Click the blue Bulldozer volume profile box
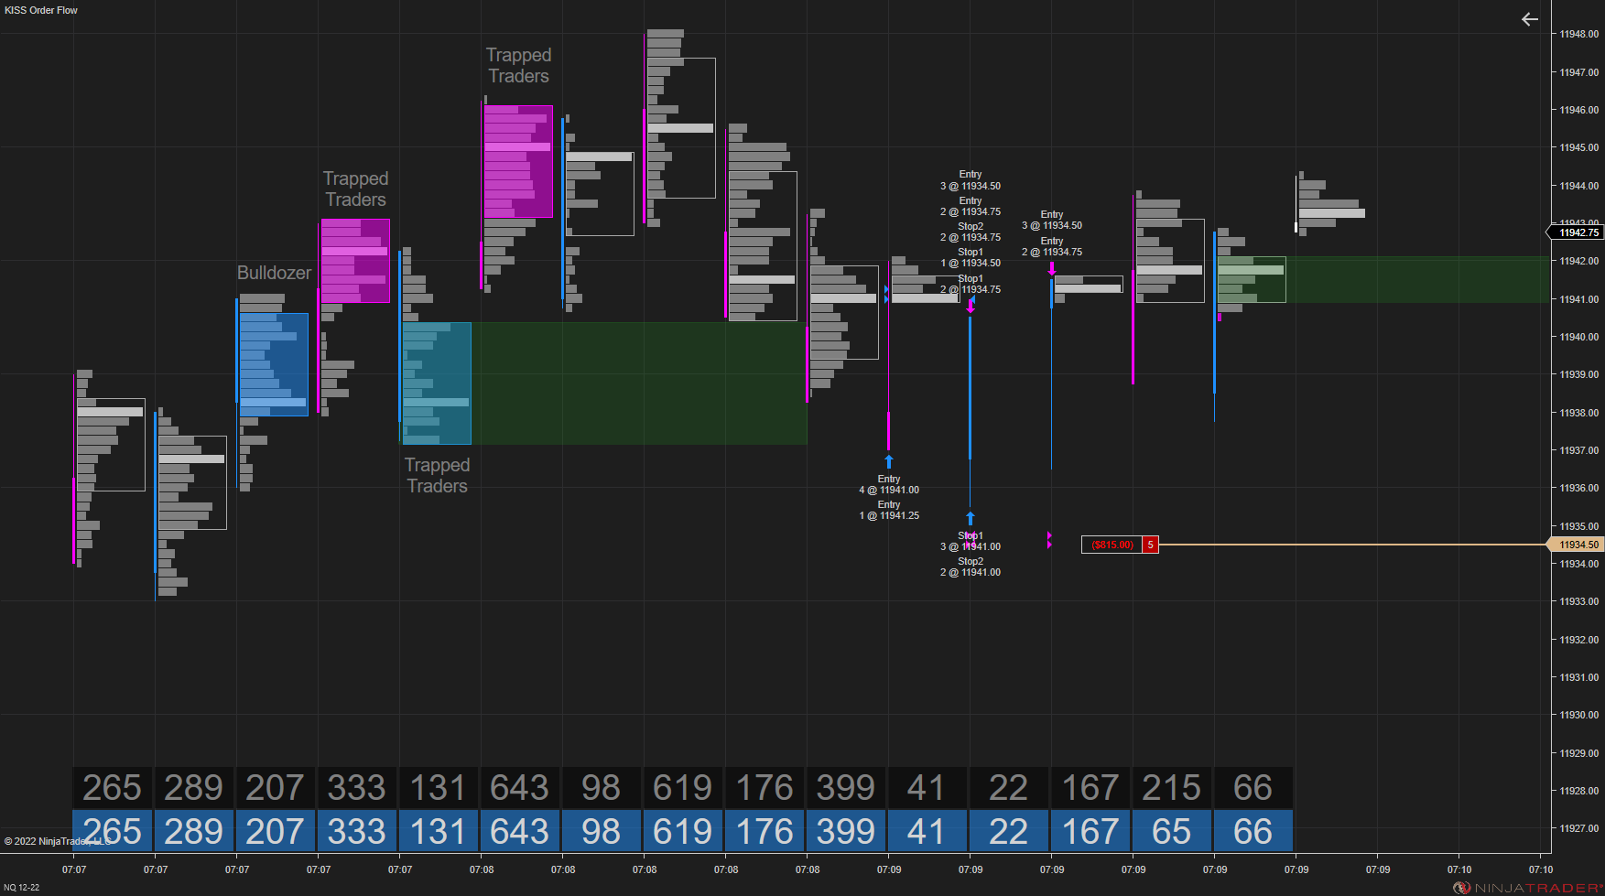 point(274,364)
